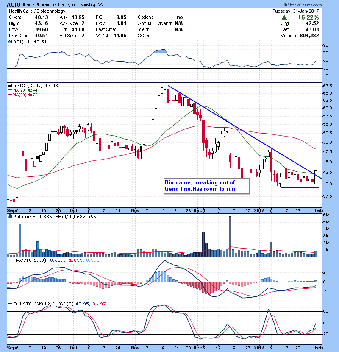Click the Bid value 41.00
The height and width of the screenshot is (352, 339).
point(78,30)
